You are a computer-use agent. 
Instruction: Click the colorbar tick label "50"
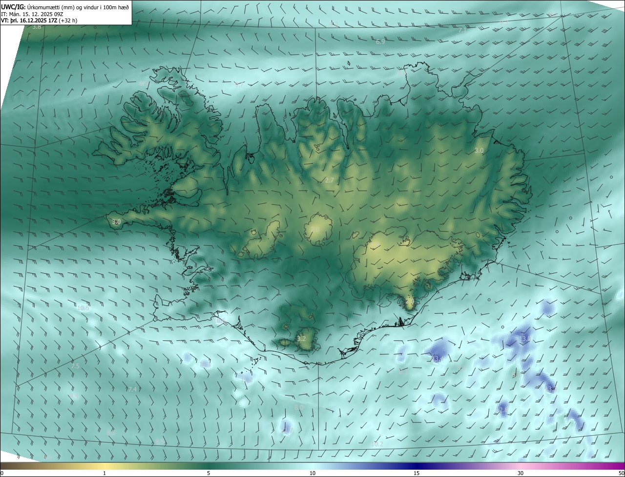pos(621,473)
